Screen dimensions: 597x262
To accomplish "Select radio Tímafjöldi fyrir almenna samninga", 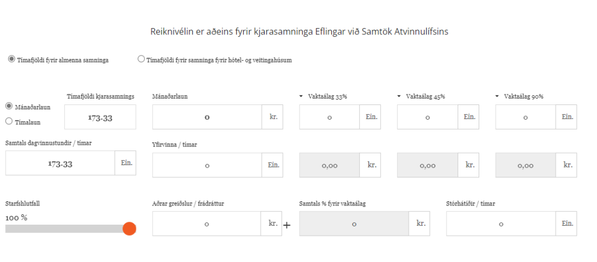I will click(x=11, y=59).
